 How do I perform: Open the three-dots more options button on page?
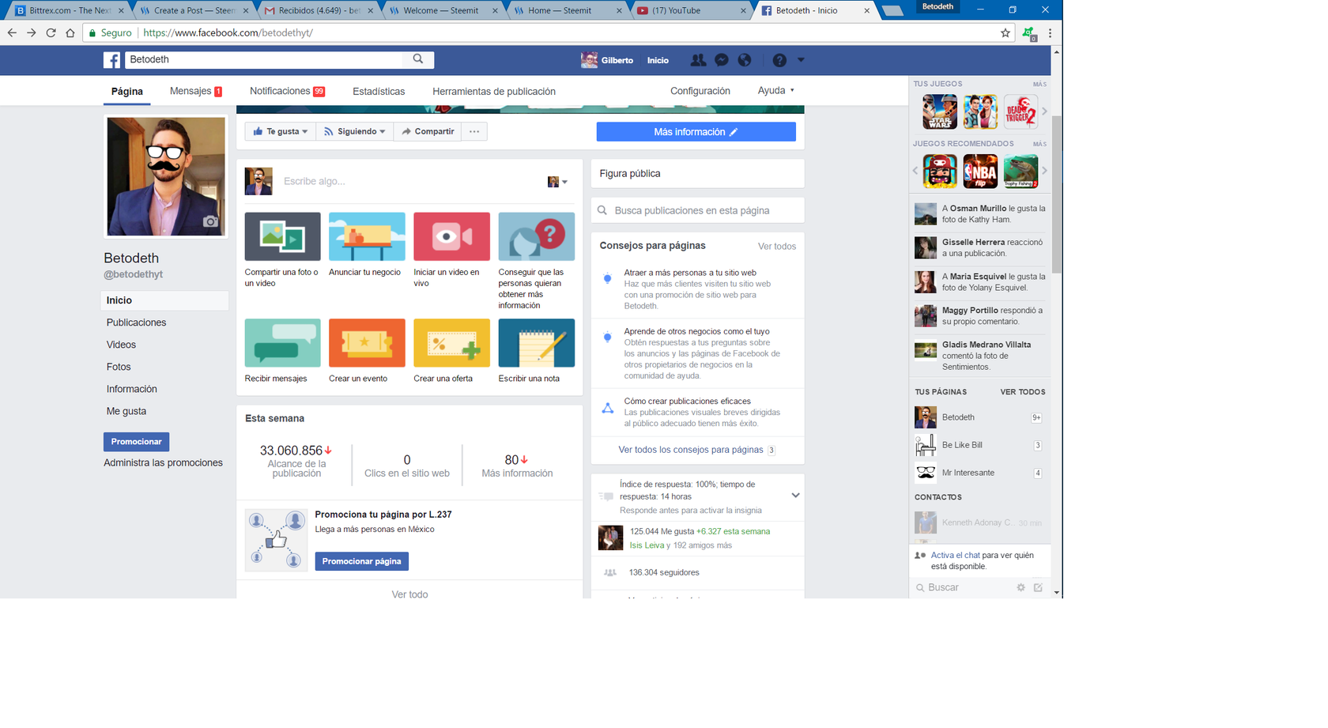pyautogui.click(x=474, y=131)
